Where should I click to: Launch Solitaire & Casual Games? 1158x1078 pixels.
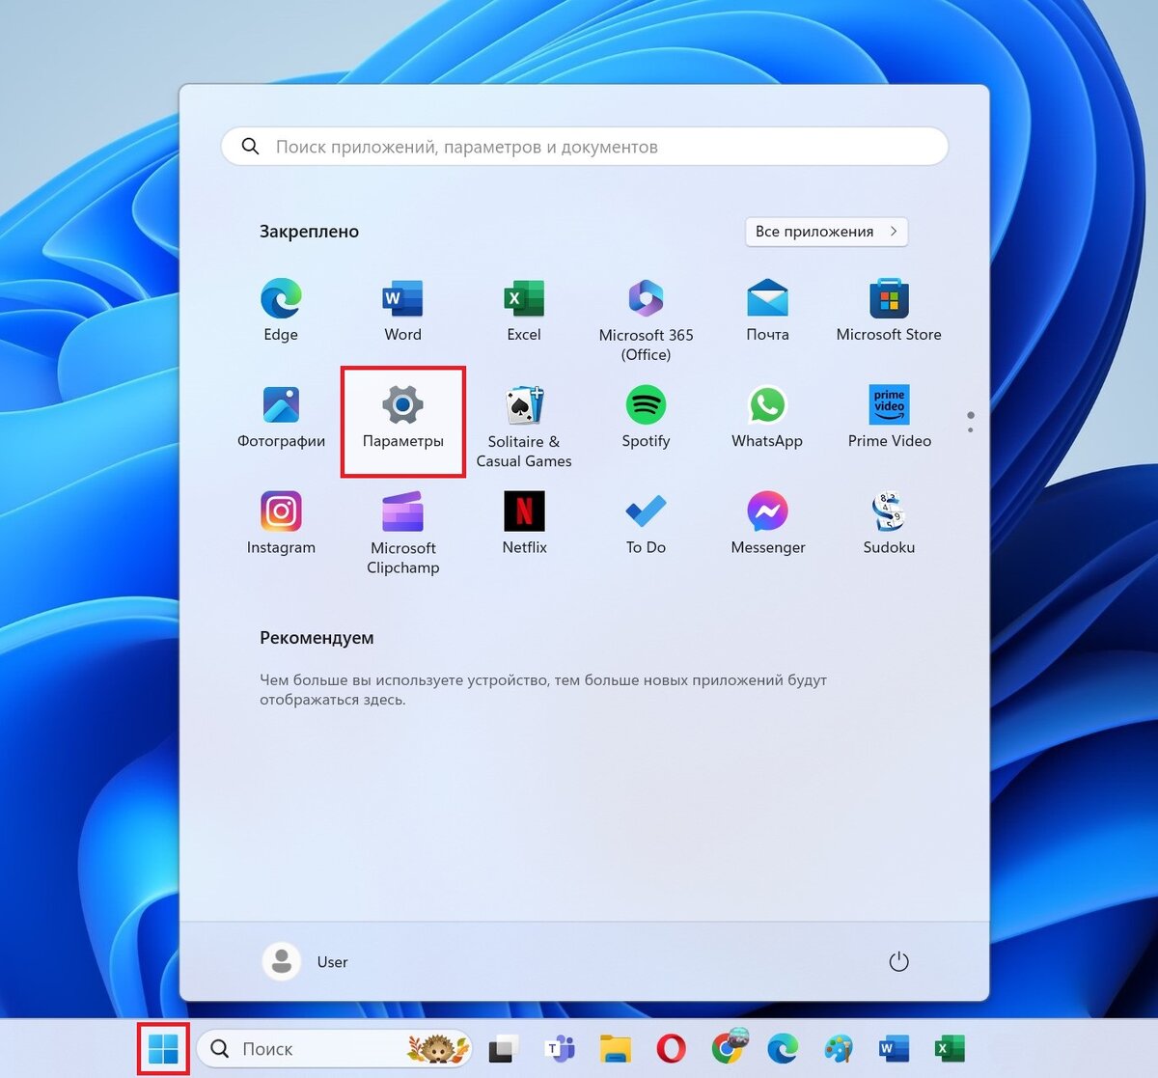coord(524,426)
